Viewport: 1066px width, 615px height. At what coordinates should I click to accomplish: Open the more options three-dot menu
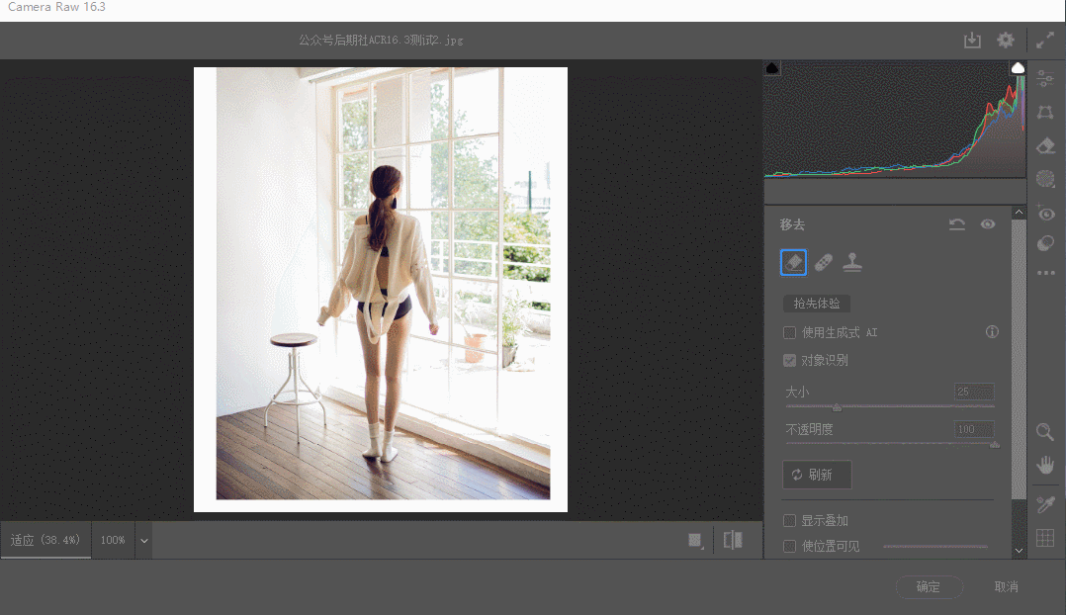coord(1045,273)
